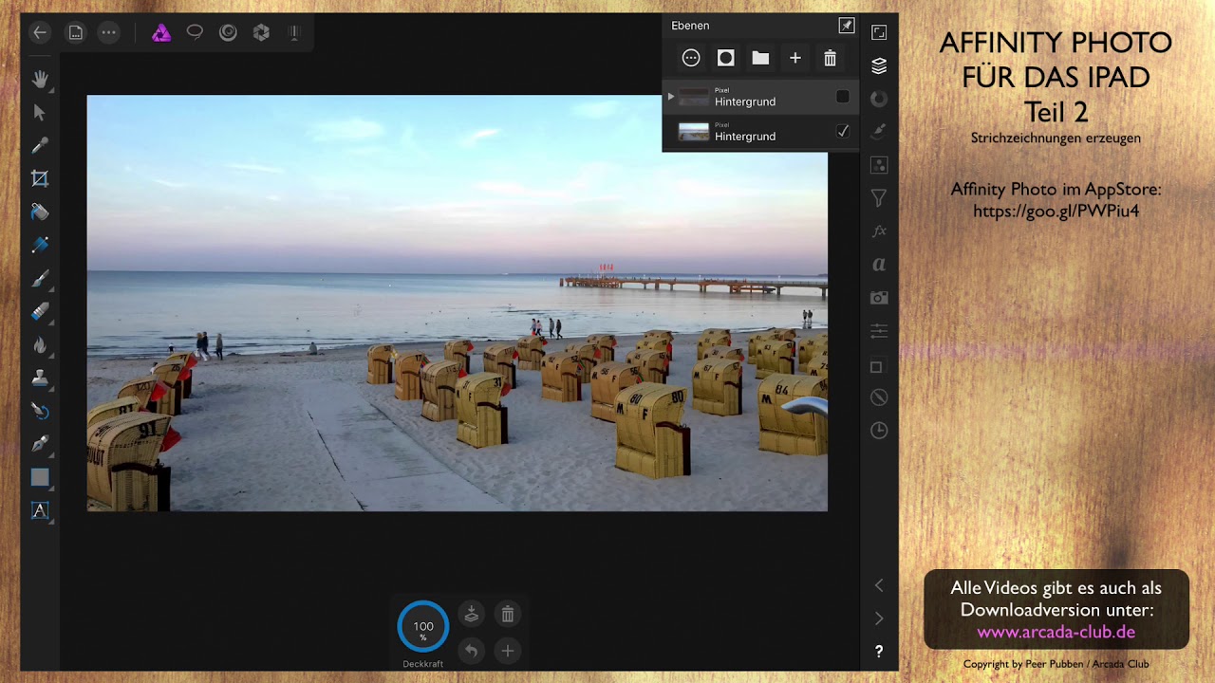Click the Ebenen panel title
This screenshot has width=1215, height=683.
(x=690, y=26)
